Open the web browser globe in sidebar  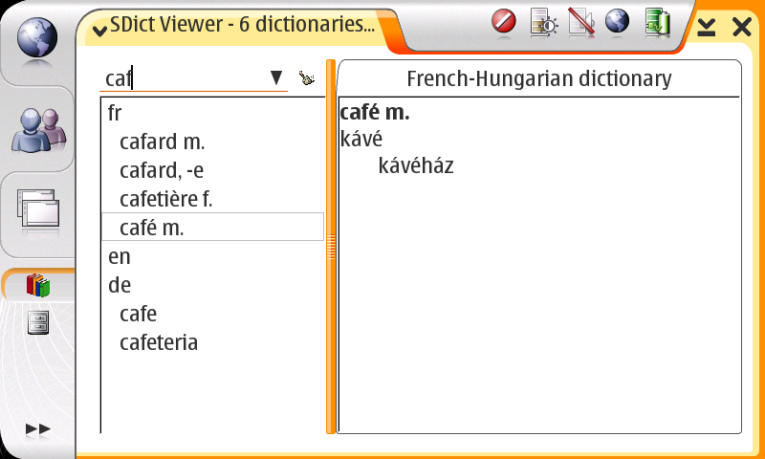(36, 38)
